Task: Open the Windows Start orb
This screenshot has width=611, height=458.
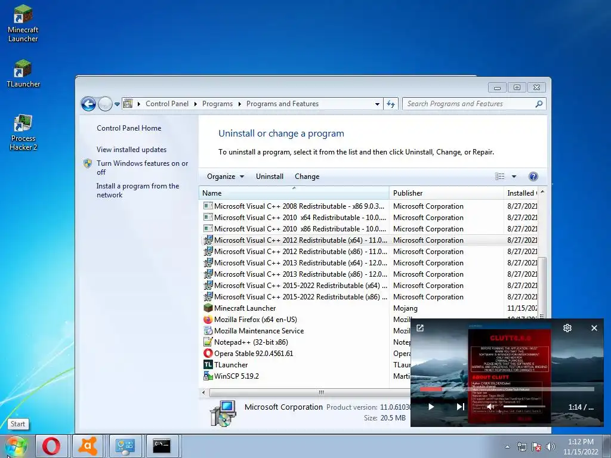Action: click(x=16, y=446)
